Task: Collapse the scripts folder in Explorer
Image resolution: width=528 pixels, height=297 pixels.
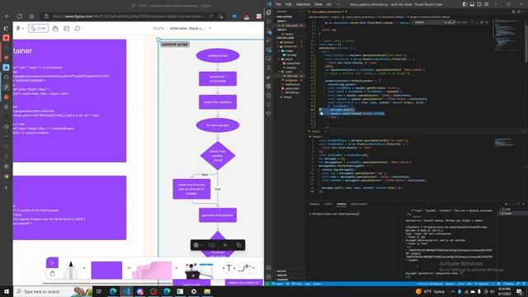Action: coord(289,72)
